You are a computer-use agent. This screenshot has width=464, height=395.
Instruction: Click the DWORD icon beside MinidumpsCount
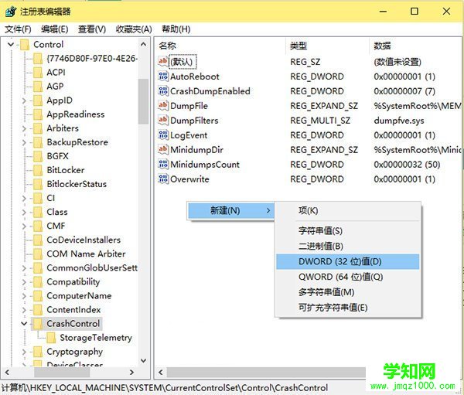[x=163, y=164]
